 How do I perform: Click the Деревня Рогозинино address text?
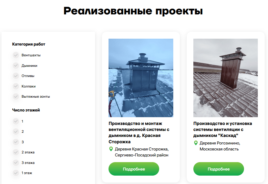coord(220,146)
